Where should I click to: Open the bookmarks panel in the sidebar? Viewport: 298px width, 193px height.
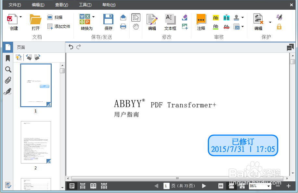click(x=8, y=58)
